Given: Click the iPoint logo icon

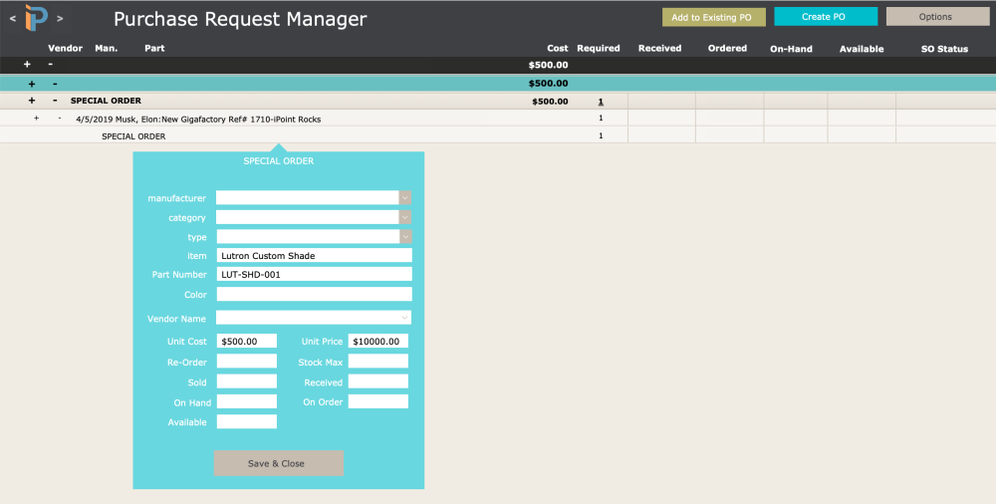Looking at the screenshot, I should [x=36, y=17].
